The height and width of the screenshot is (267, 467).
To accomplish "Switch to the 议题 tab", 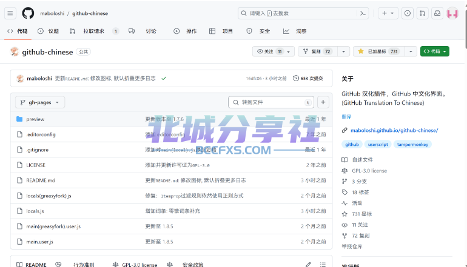I will coord(49,31).
